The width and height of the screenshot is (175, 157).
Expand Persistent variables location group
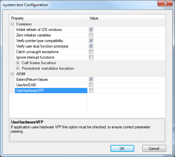click(x=18, y=68)
